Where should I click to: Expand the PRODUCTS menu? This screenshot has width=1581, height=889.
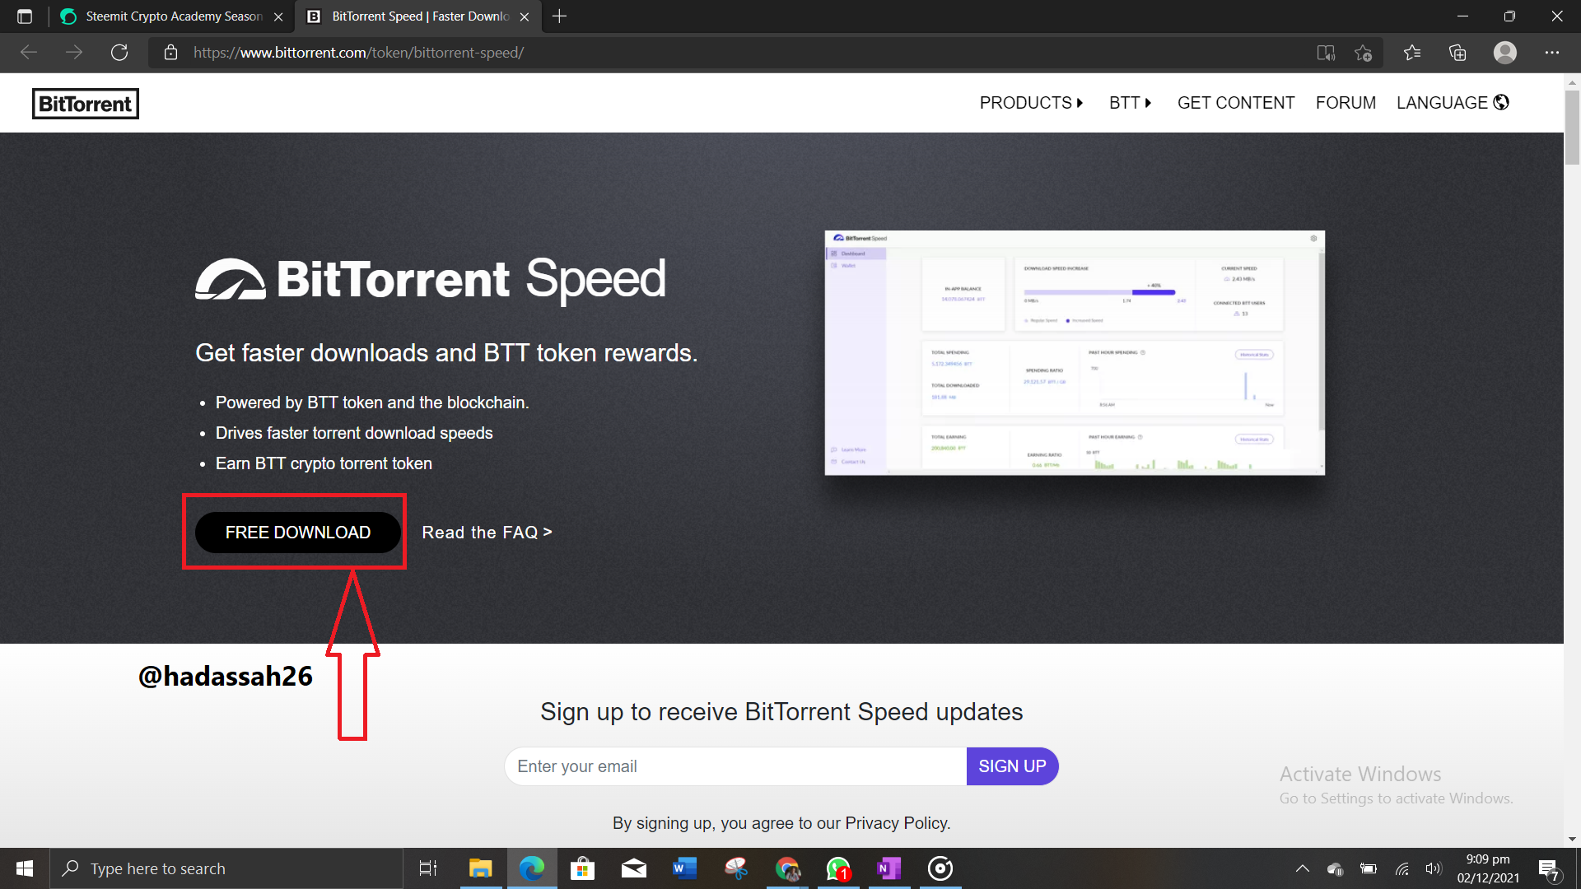[1031, 103]
